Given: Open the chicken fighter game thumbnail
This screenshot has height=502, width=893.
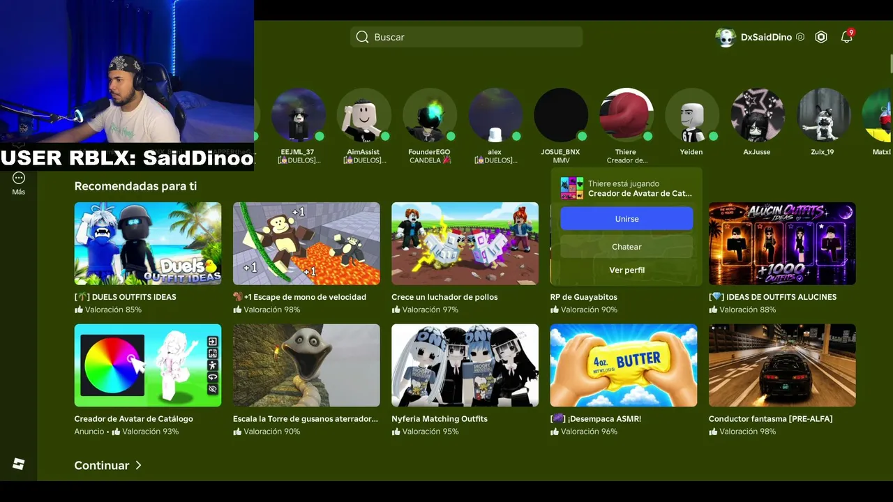Looking at the screenshot, I should [x=465, y=243].
